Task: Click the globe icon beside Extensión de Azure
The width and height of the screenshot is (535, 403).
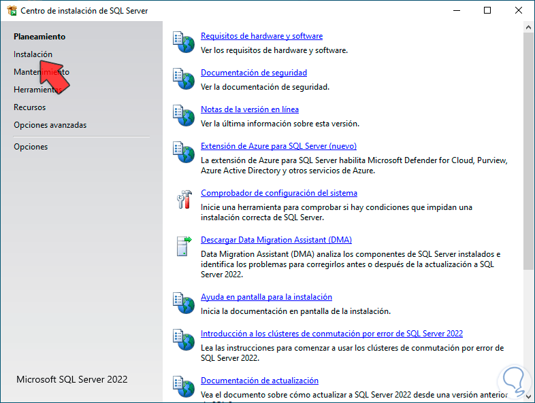Action: pos(184,152)
